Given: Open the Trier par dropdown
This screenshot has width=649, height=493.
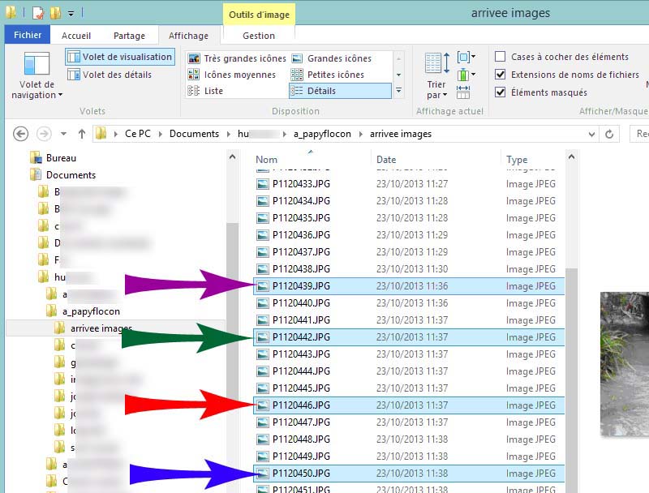Looking at the screenshot, I should 436,75.
